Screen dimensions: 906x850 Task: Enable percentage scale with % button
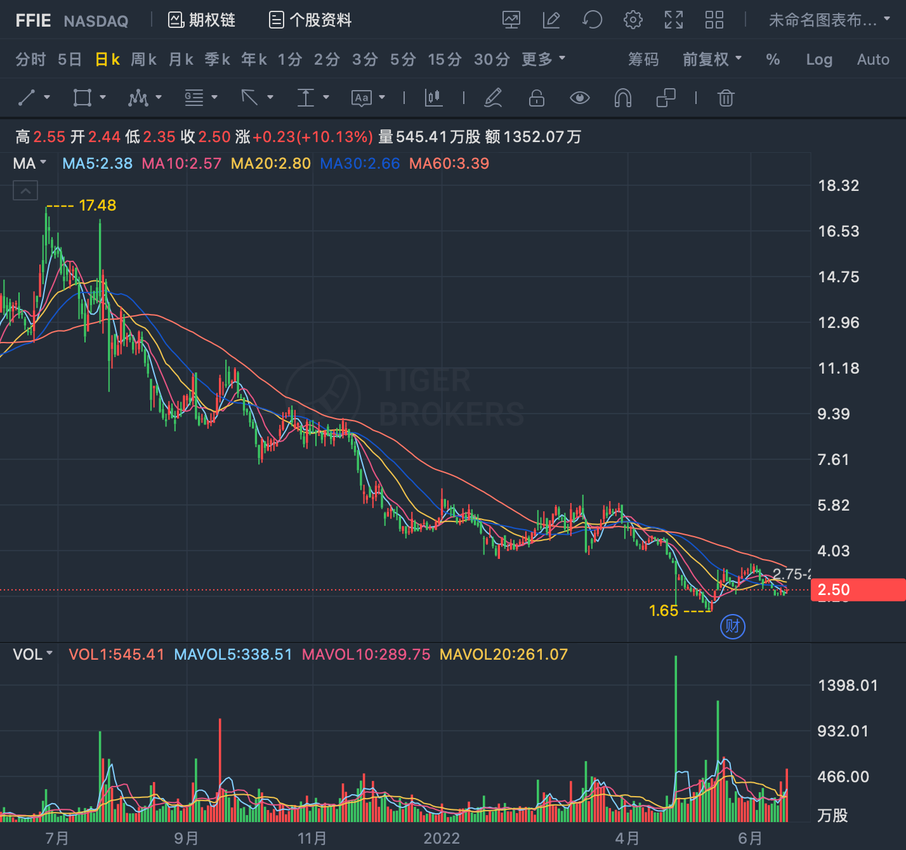[773, 60]
